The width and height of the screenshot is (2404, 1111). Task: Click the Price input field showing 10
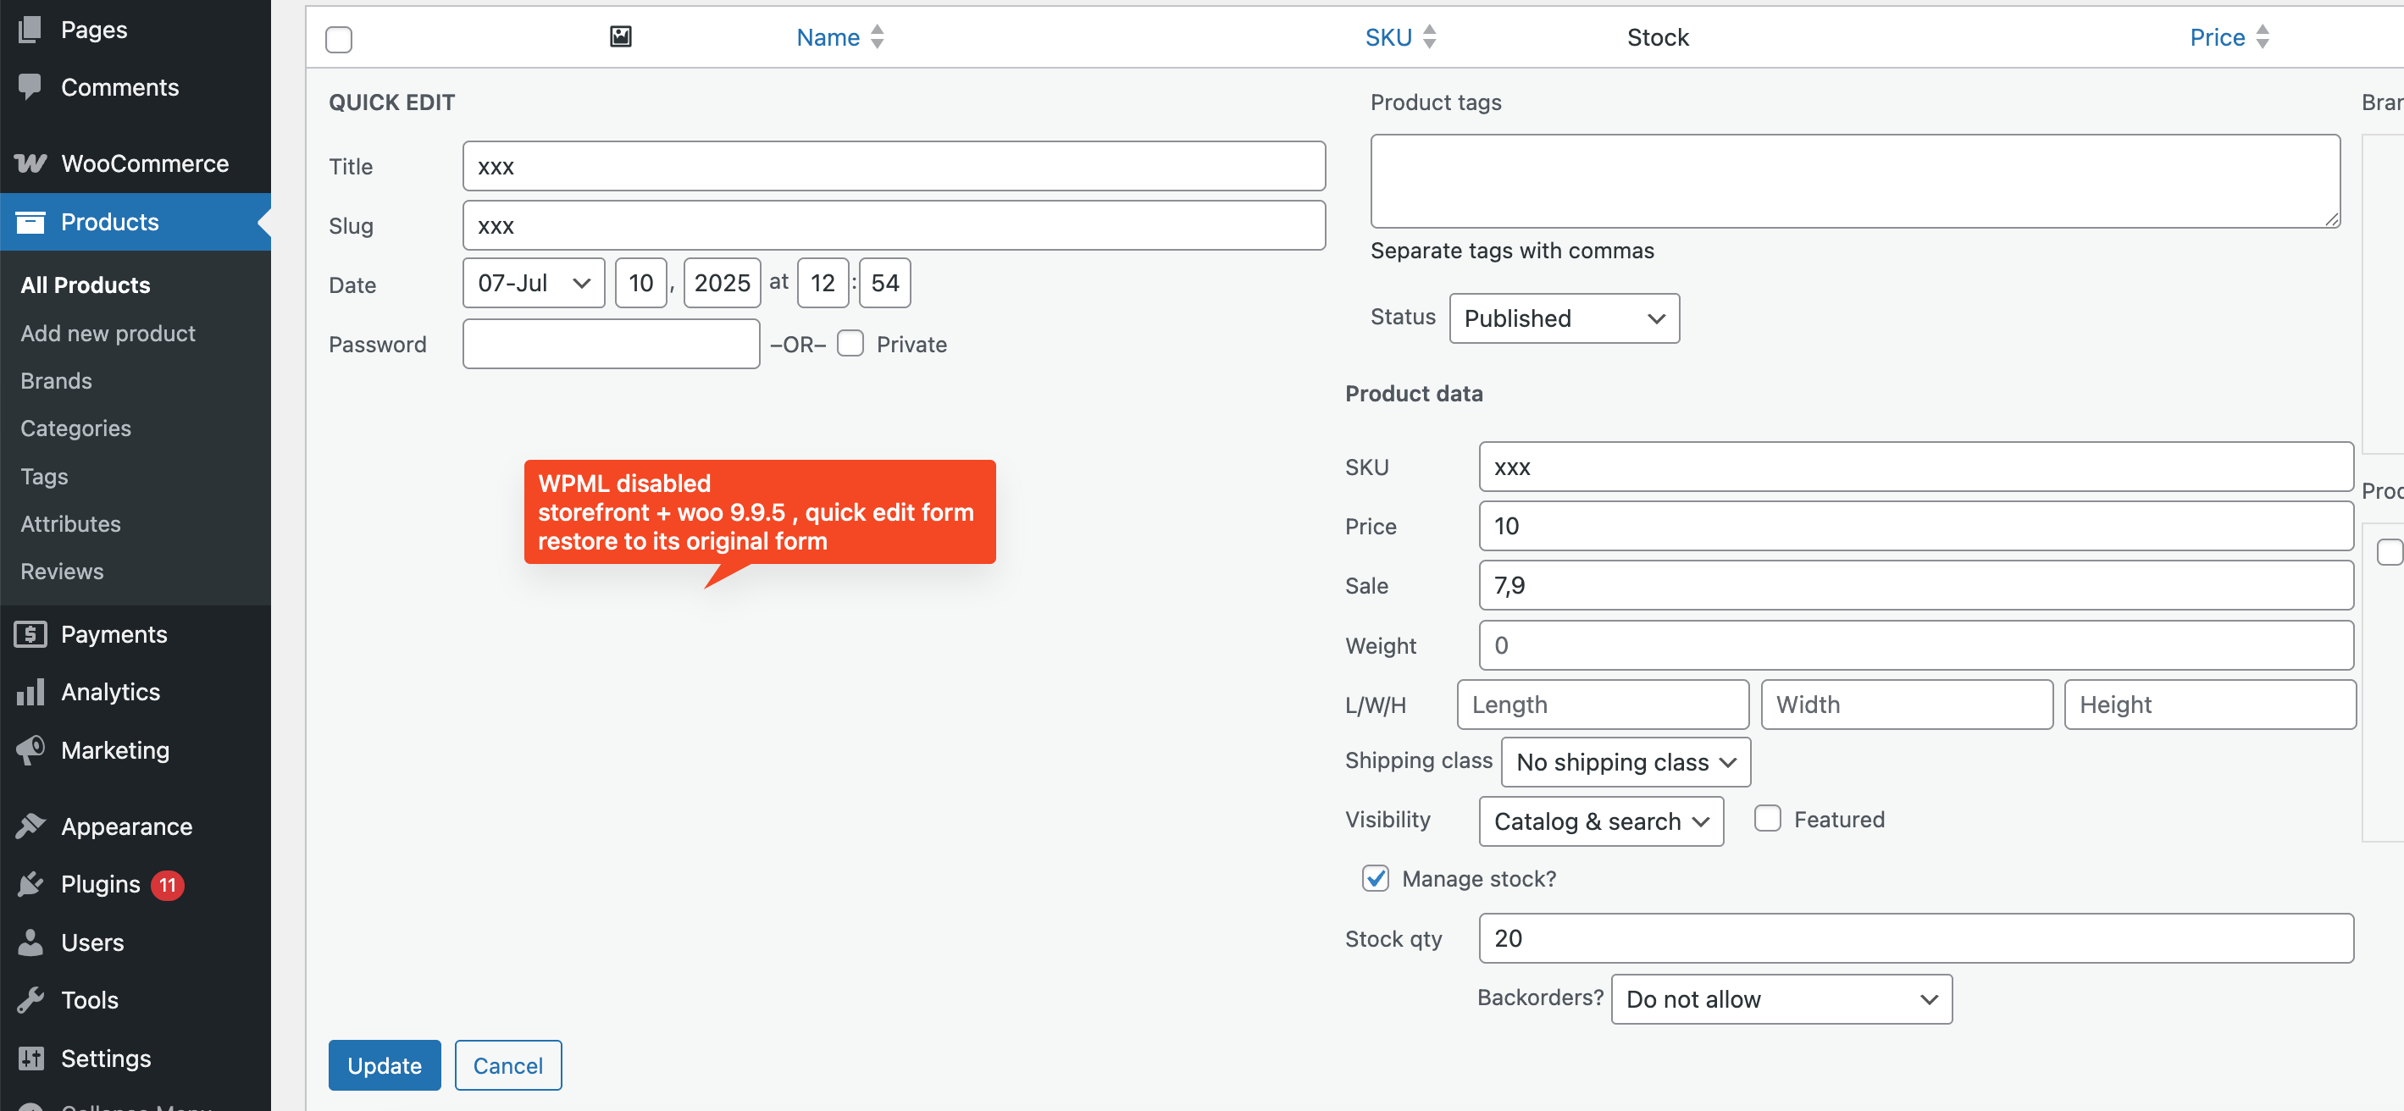(1917, 526)
